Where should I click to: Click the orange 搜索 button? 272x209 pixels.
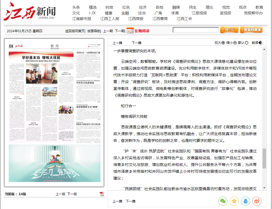tap(229, 30)
